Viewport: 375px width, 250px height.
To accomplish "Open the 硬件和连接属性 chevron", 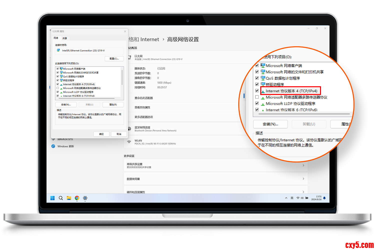I will (303, 192).
